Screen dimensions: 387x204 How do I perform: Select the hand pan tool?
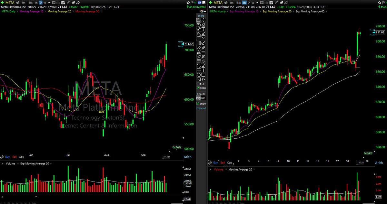click(x=199, y=24)
